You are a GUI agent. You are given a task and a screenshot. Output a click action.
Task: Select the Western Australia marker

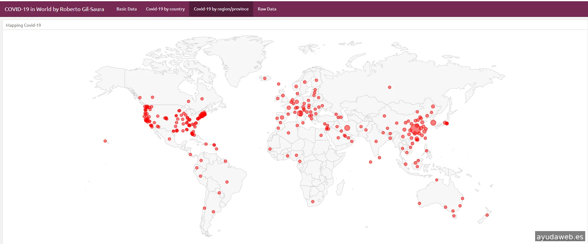click(419, 203)
